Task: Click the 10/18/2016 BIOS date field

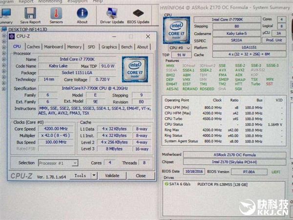Action: [x=194, y=172]
